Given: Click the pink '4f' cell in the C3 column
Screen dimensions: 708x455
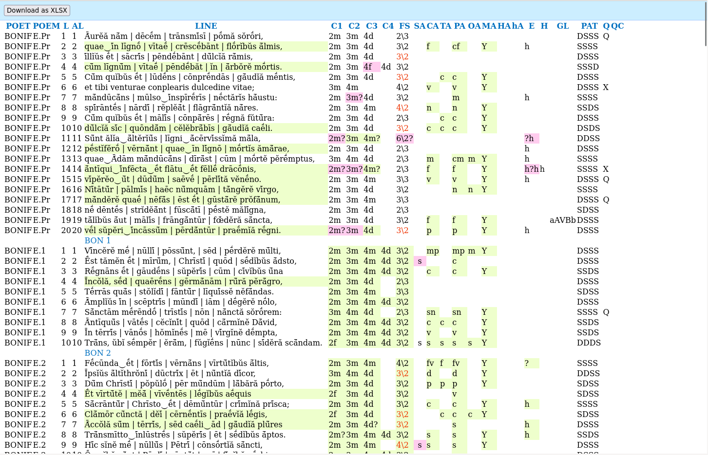Looking at the screenshot, I should (372, 67).
